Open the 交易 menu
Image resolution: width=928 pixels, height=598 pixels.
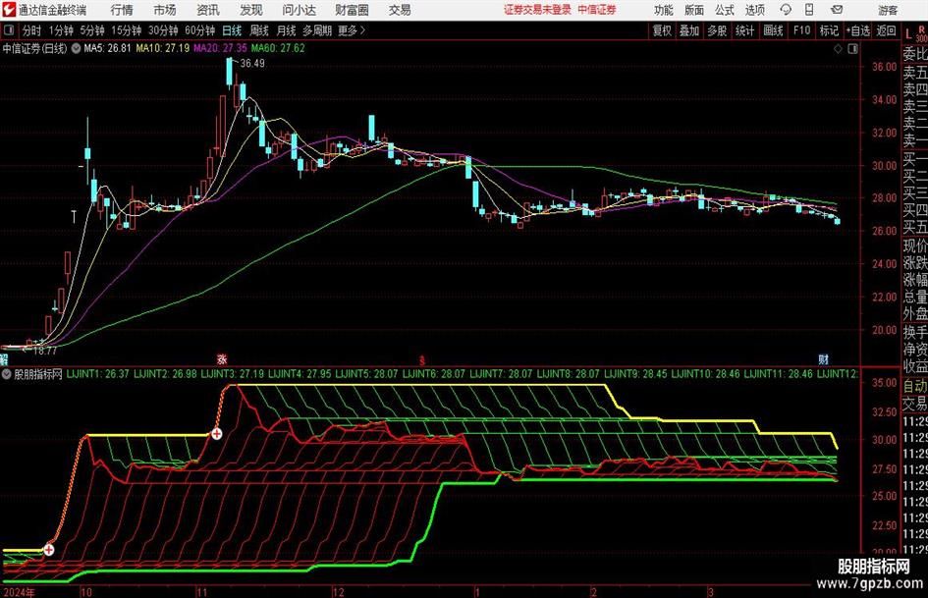400,10
